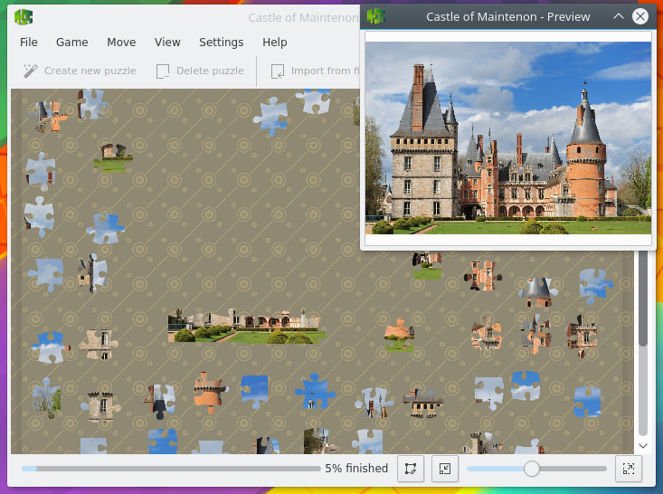This screenshot has width=663, height=494.
Task: Click the Import from file icon
Action: 278,71
